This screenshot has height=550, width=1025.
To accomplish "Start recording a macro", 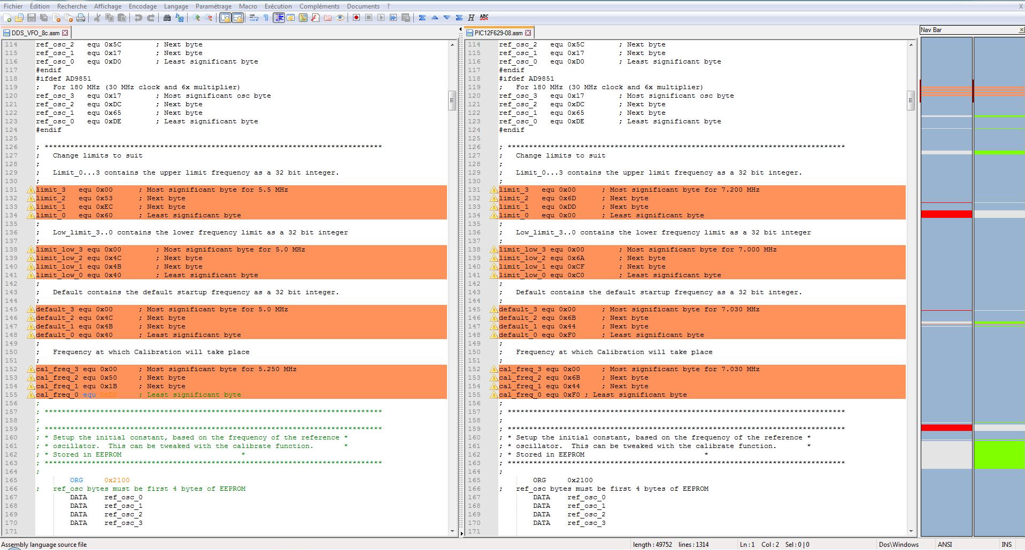I will pyautogui.click(x=356, y=18).
